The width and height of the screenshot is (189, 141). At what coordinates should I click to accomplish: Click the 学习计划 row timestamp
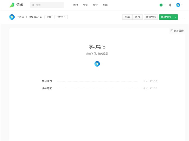tap(150, 81)
